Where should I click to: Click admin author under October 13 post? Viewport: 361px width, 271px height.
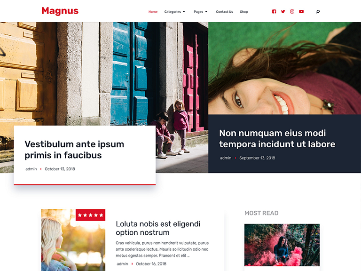31,169
